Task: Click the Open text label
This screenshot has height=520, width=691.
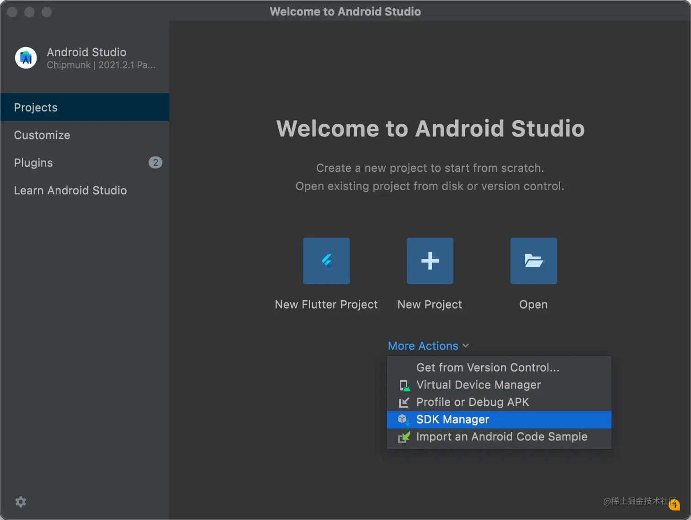Action: coord(533,305)
